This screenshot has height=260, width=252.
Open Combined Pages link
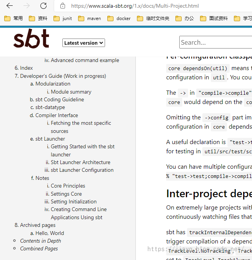(x=39, y=248)
